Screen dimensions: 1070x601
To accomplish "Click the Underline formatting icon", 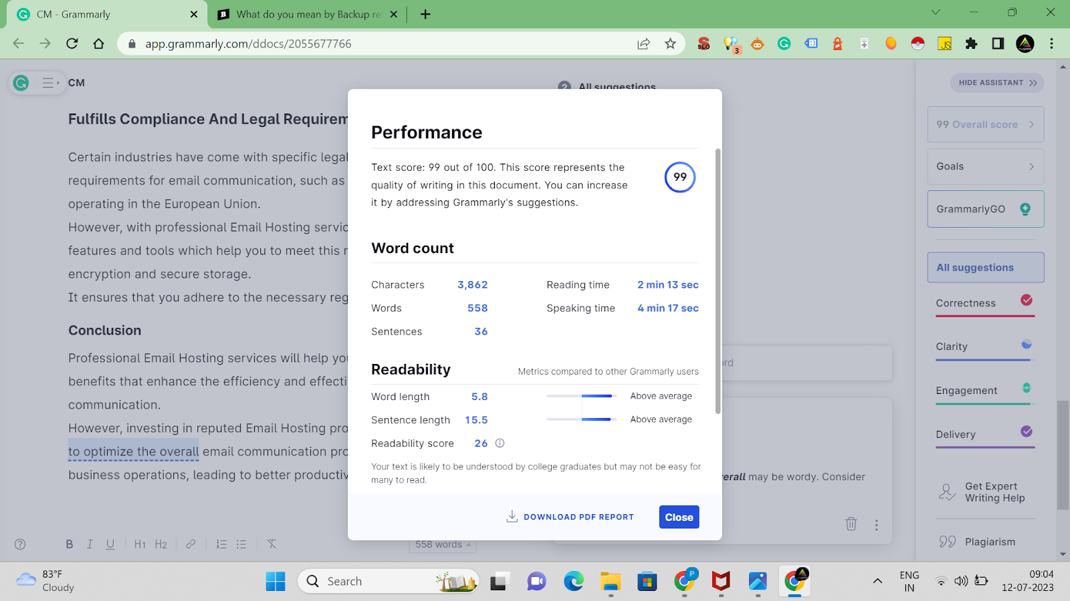I will [110, 544].
